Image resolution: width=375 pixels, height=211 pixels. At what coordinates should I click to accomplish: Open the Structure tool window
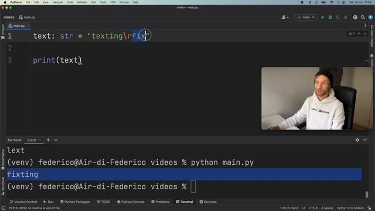3,186
